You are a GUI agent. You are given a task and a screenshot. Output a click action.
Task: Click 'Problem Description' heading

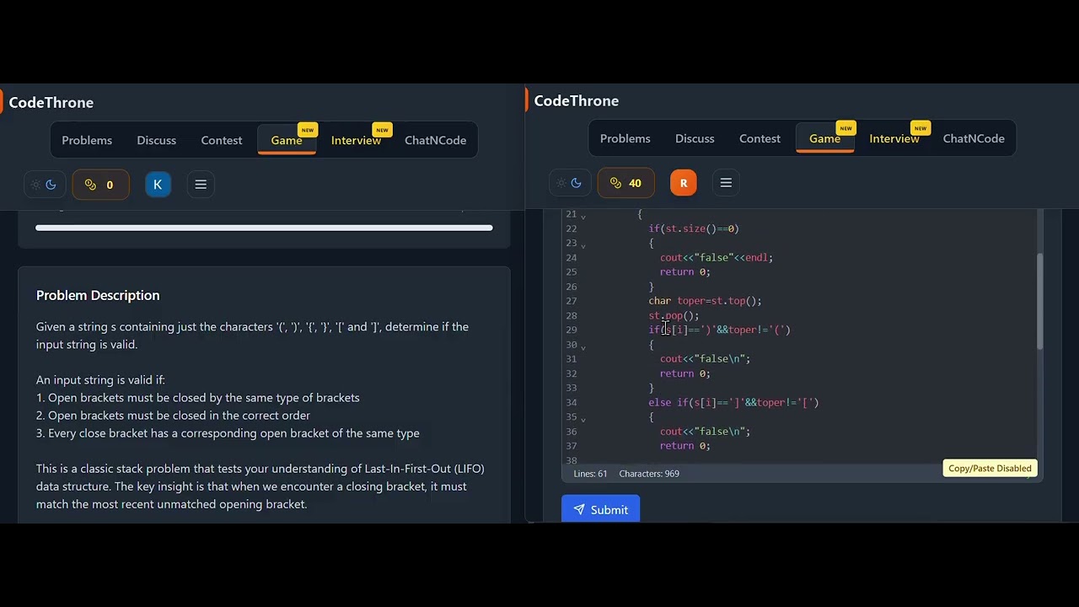(98, 295)
